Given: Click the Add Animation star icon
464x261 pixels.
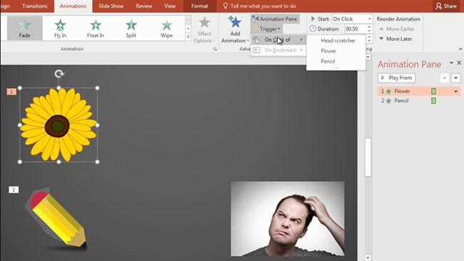Looking at the screenshot, I should (x=235, y=23).
